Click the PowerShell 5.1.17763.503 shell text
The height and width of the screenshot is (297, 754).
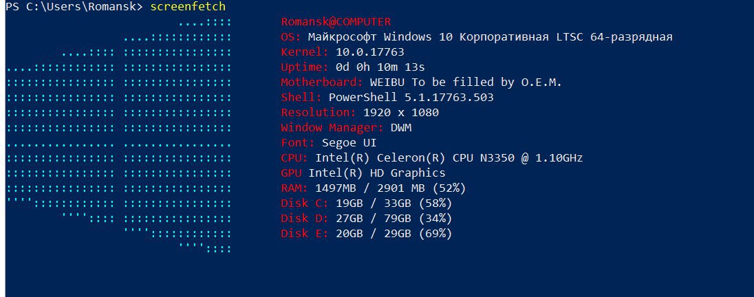click(x=411, y=98)
